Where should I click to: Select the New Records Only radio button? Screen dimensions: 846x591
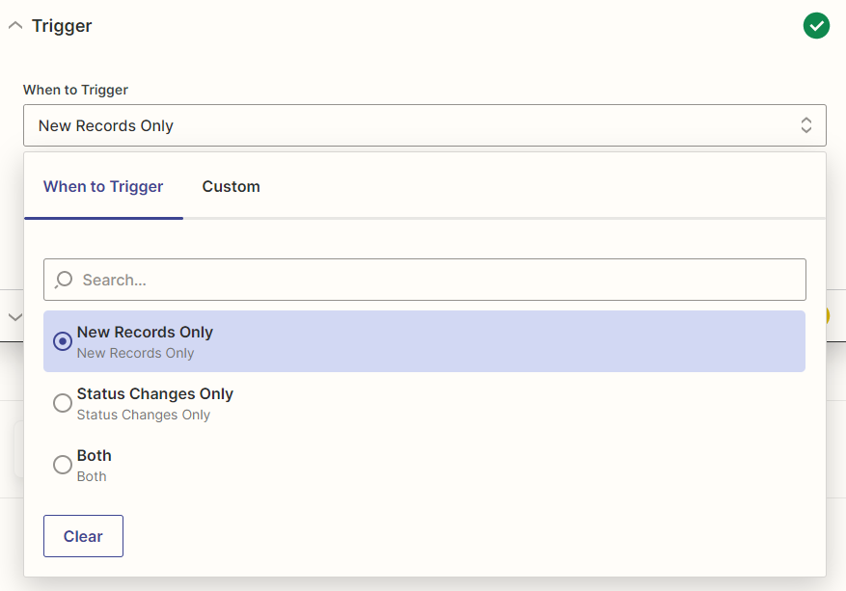63,341
